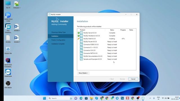Click green checkmark beside MySQL Server

coord(78,33)
